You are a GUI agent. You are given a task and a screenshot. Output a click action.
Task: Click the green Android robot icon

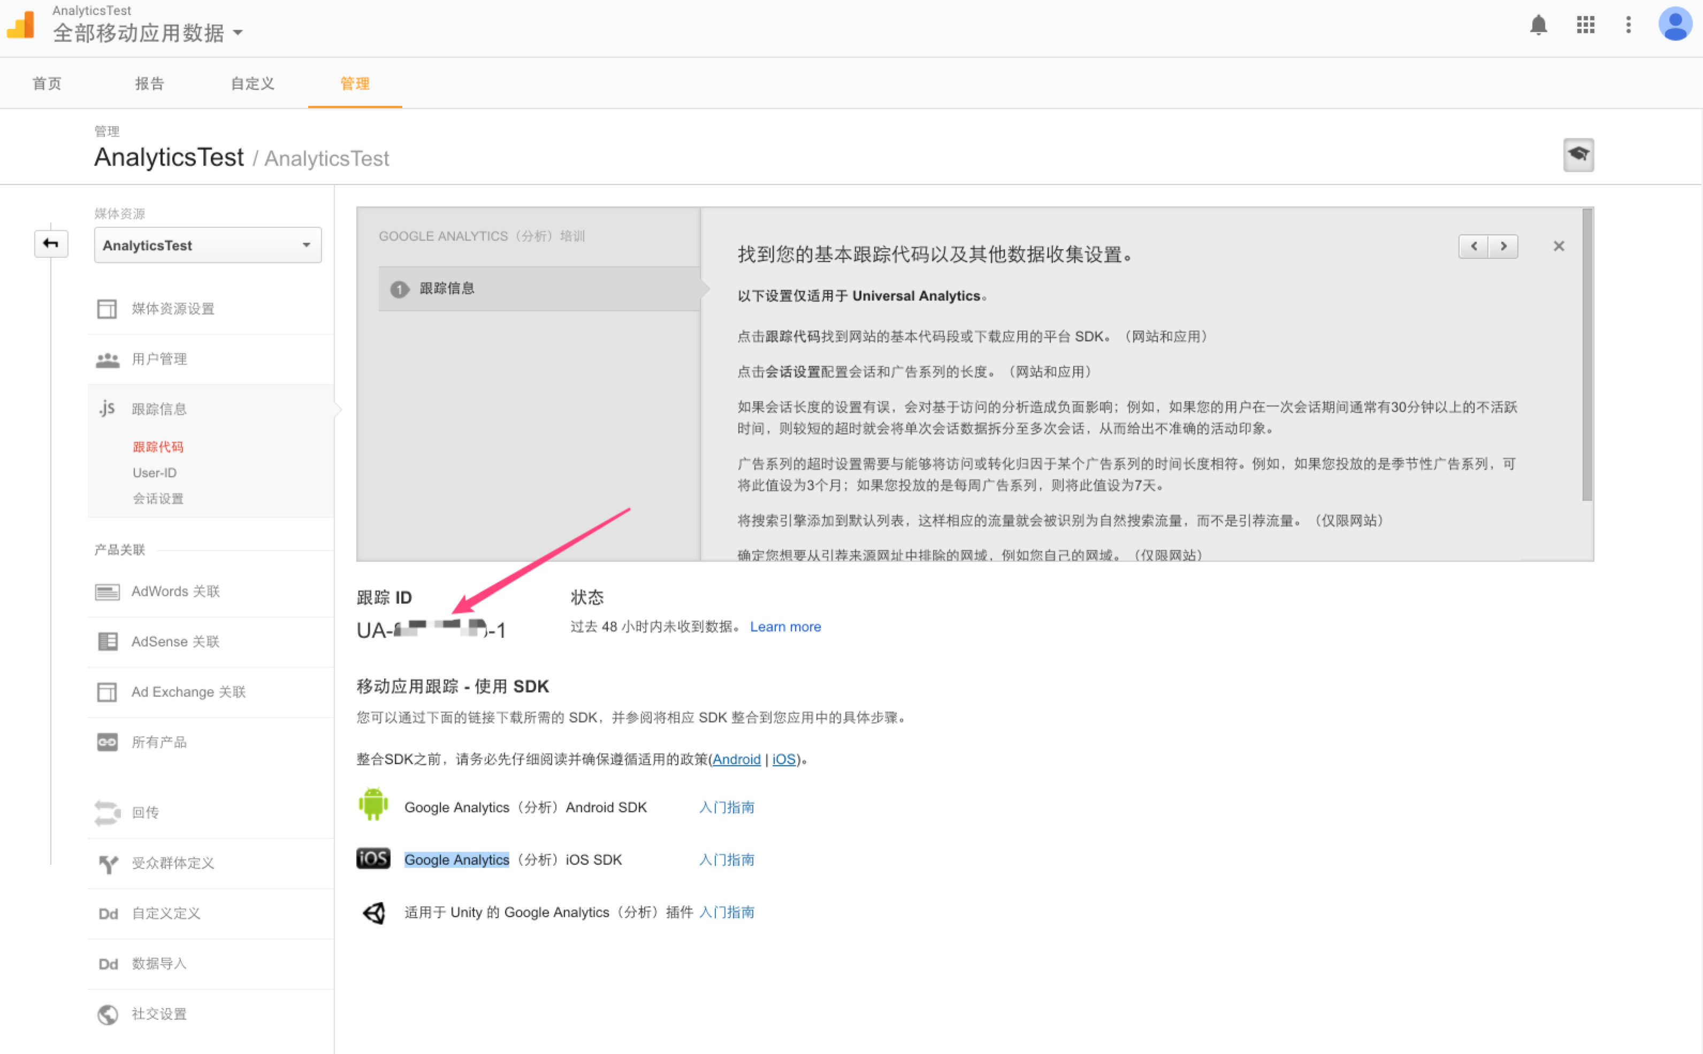click(x=373, y=804)
